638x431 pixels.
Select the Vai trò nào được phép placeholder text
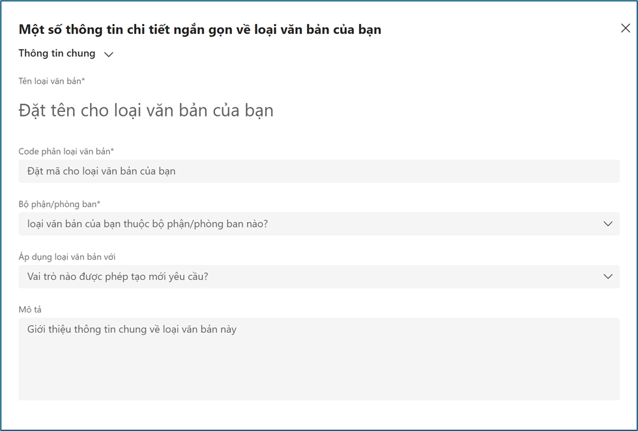pos(118,277)
